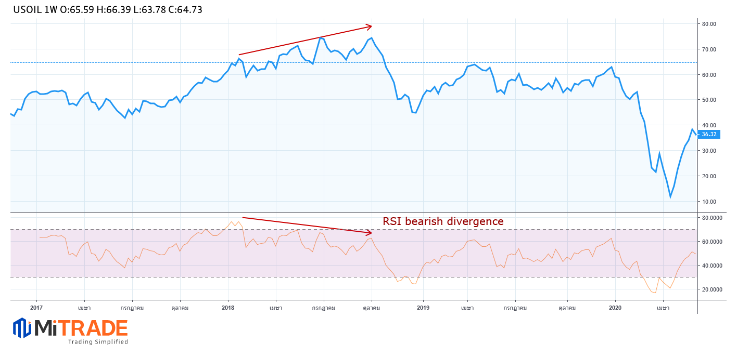The image size is (737, 357).
Task: Click the red arrowhead on the price trendline
Action: [x=369, y=27]
